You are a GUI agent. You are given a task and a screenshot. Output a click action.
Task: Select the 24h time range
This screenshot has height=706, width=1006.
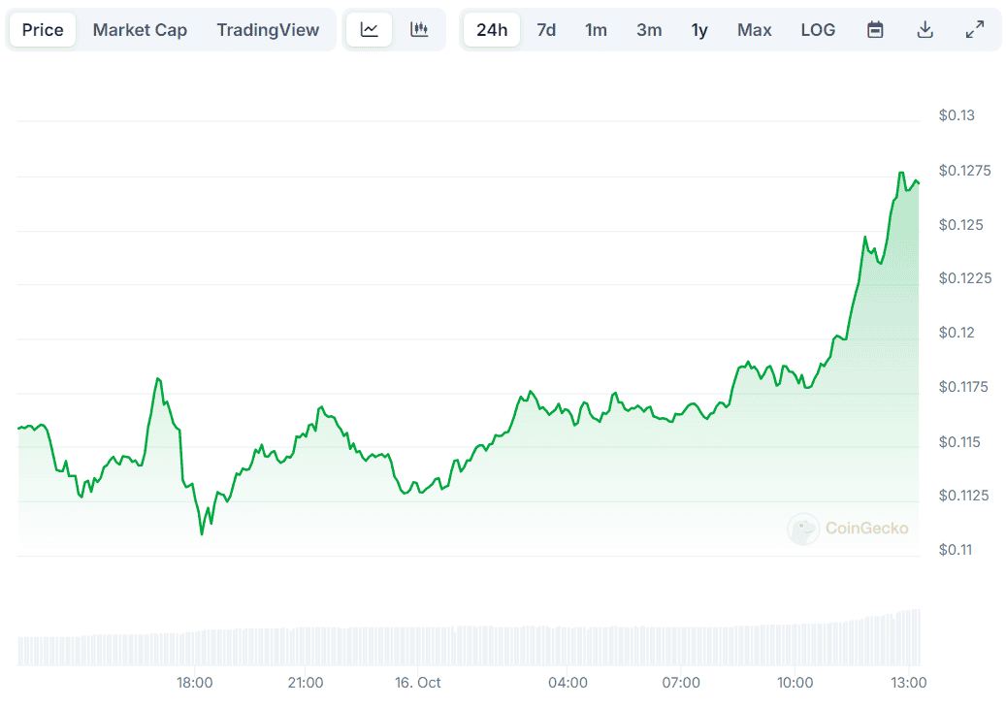click(x=492, y=30)
